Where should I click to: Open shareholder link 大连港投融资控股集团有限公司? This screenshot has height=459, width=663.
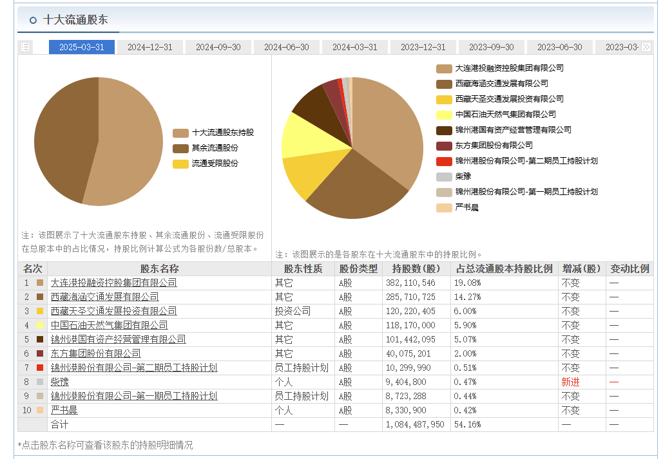[x=114, y=283]
